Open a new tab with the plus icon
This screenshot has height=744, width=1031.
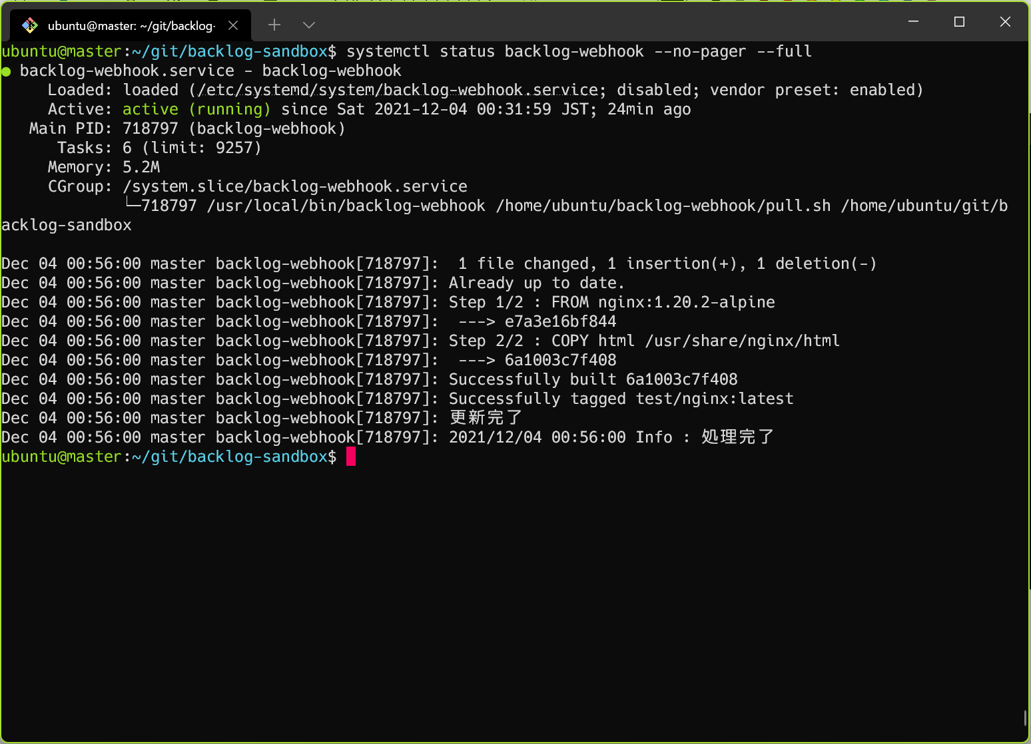coord(274,25)
